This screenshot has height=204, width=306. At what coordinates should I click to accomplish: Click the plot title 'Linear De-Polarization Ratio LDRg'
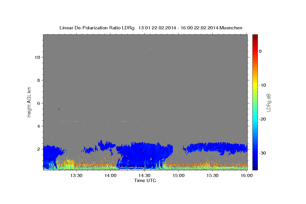(97, 28)
